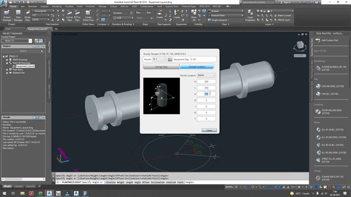The height and width of the screenshot is (197, 351).
Task: Click into the L value field
Action: [206, 88]
